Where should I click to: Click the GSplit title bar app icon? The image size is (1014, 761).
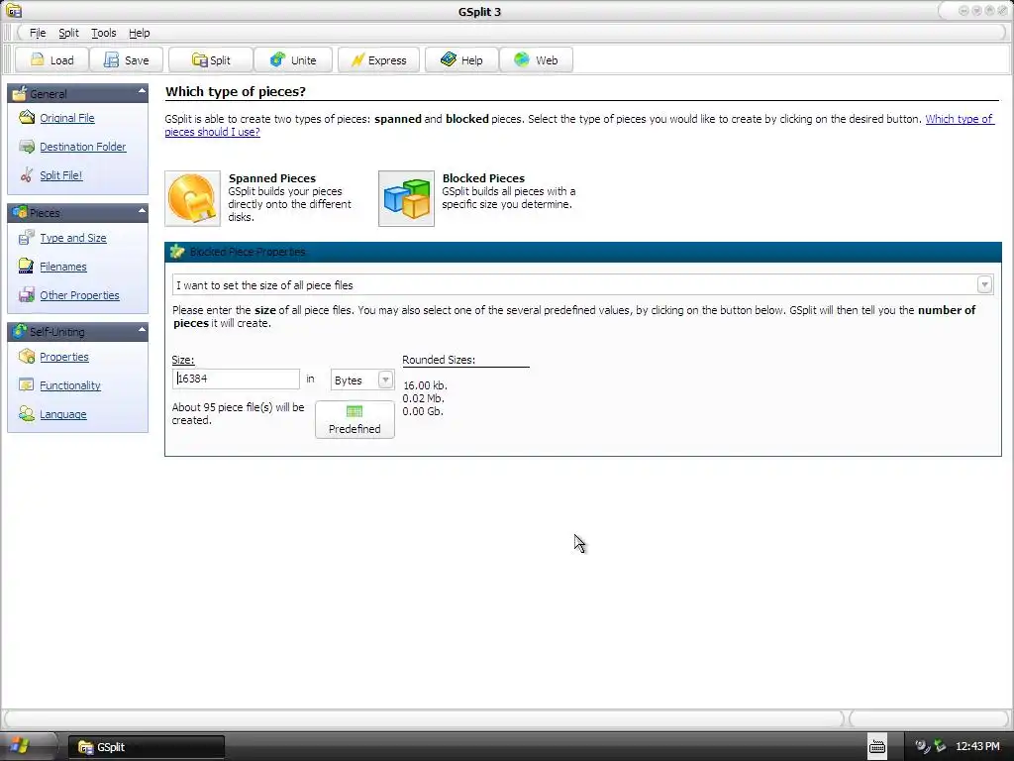(14, 11)
